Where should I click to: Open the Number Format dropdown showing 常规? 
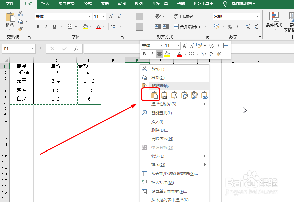tap(236, 16)
